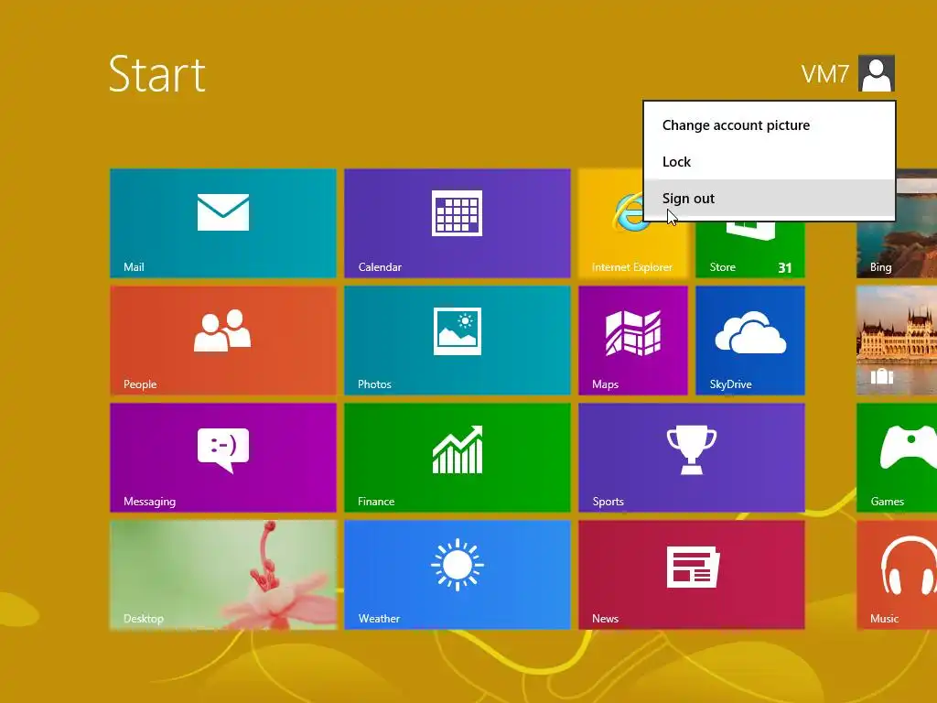
Task: Open the News tile
Action: [692, 575]
